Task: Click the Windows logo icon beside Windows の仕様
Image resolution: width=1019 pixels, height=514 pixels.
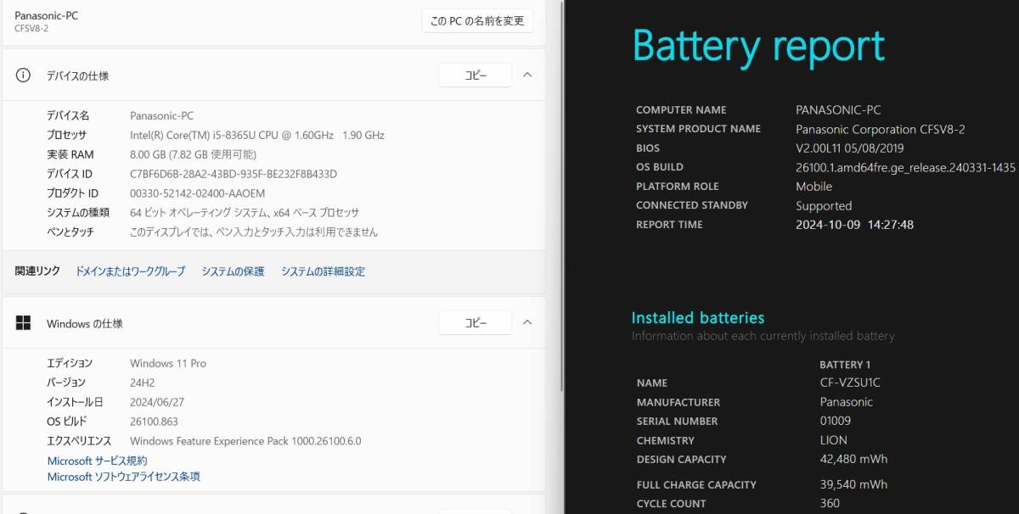Action: [x=24, y=323]
